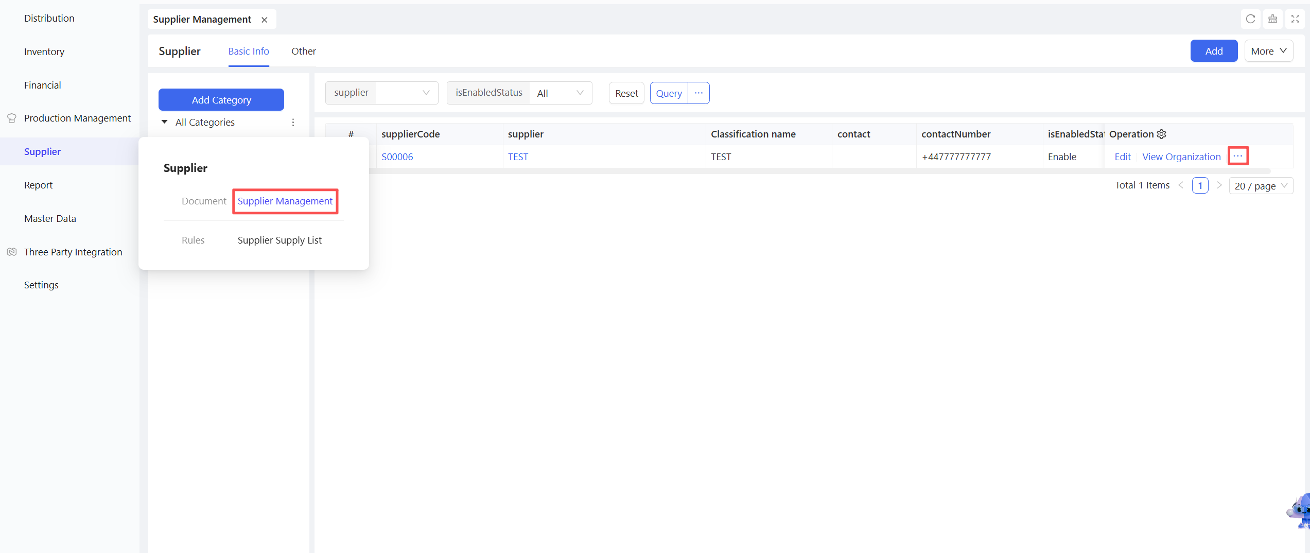Open the supplier filter dropdown
Image resolution: width=1310 pixels, height=553 pixels.
point(406,93)
